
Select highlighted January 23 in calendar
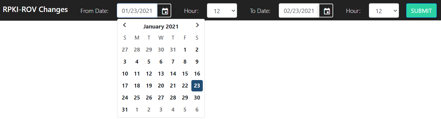click(x=197, y=86)
